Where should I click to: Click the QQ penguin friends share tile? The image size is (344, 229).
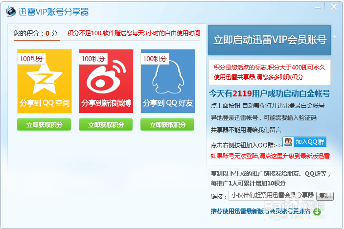point(168,81)
